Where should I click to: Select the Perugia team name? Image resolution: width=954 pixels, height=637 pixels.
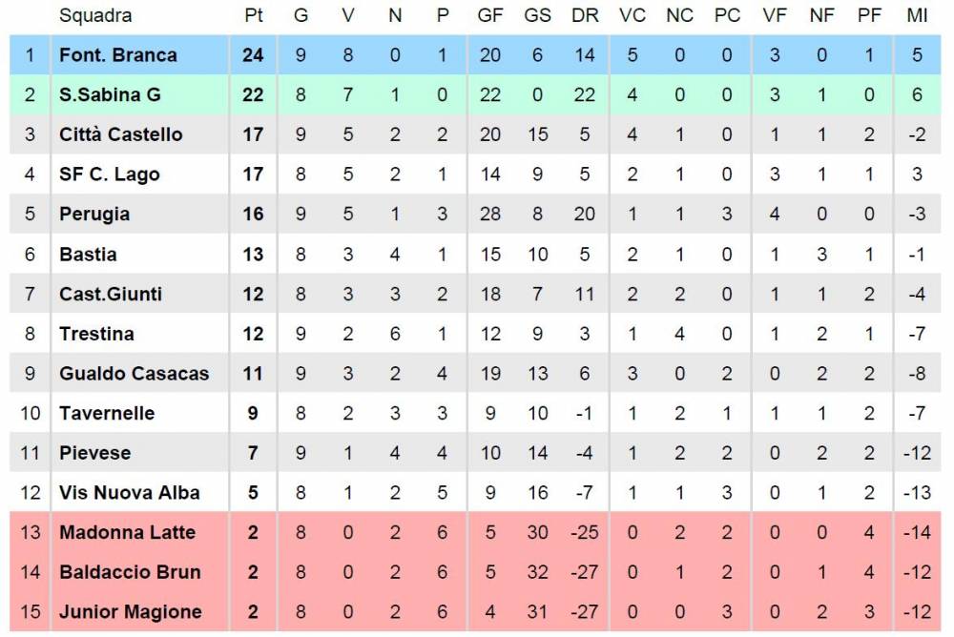pos(94,215)
